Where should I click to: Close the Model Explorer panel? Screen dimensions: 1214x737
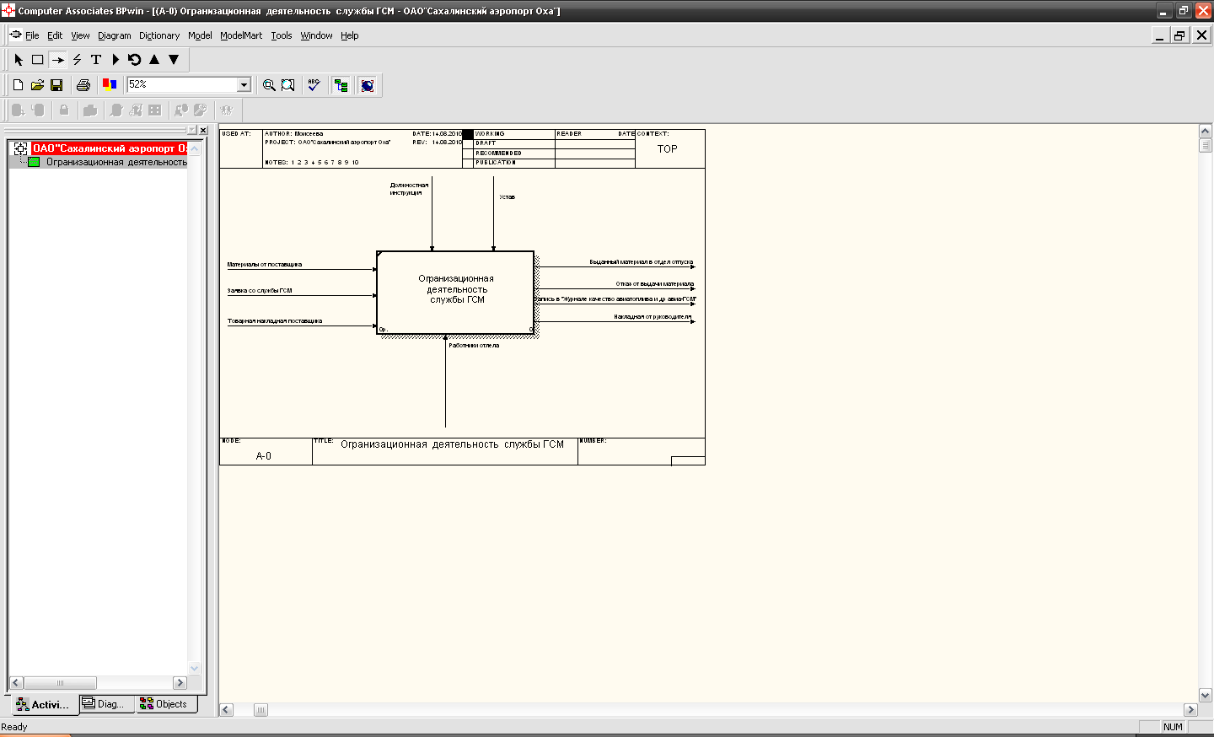[x=203, y=130]
